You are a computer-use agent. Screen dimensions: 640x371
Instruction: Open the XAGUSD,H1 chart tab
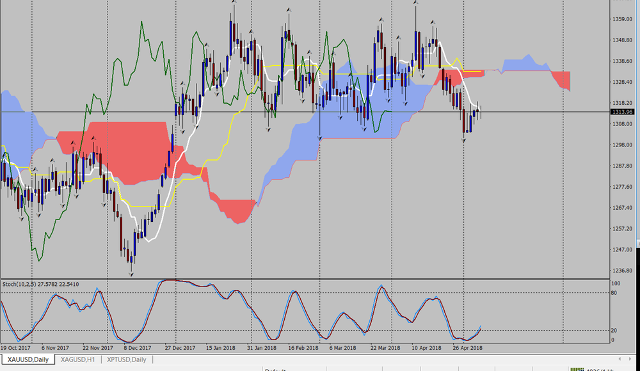tap(77, 359)
